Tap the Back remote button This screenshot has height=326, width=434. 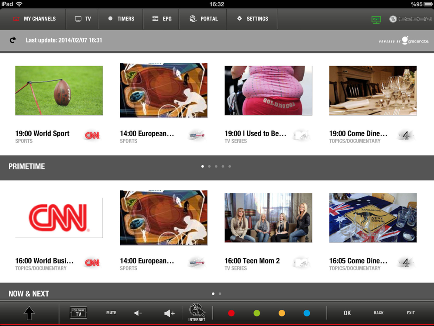[x=378, y=313]
